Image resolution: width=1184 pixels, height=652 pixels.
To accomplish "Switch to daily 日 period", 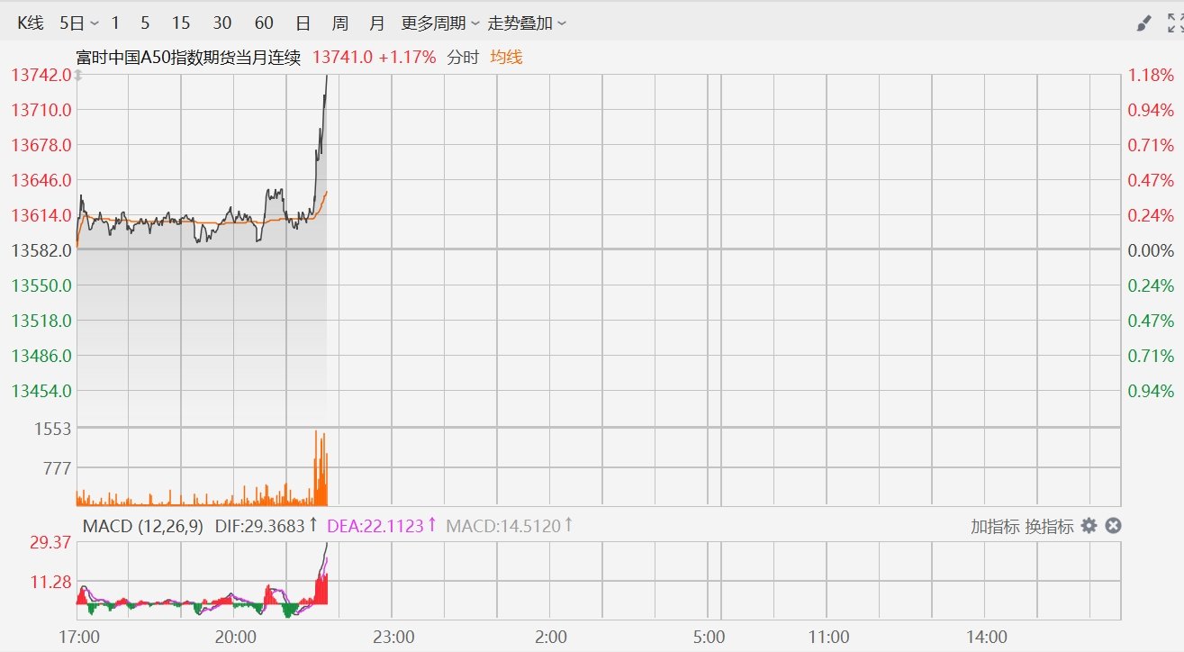I will [x=303, y=23].
